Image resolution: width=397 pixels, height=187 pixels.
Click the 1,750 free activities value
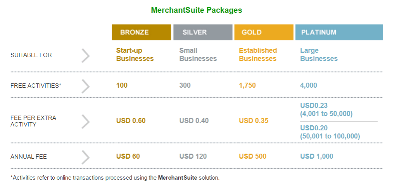point(247,85)
